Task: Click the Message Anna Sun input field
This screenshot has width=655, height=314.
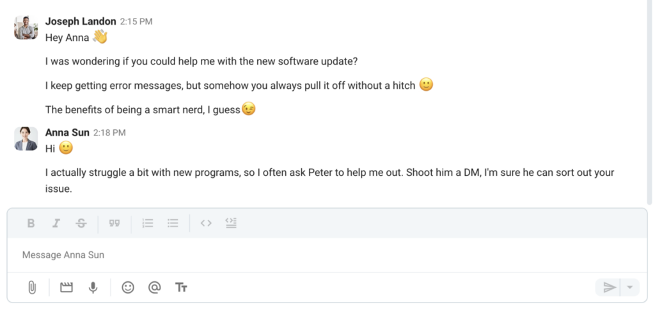Action: tap(320, 255)
